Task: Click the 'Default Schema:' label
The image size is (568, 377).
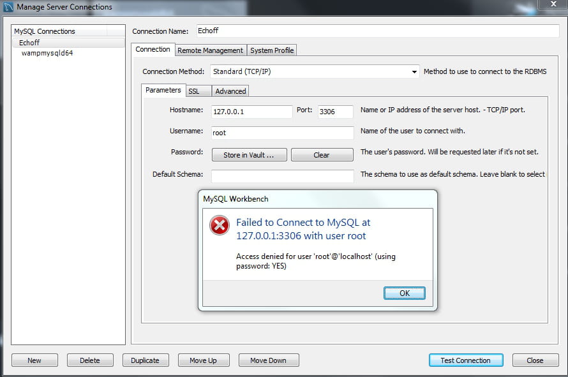Action: [177, 174]
